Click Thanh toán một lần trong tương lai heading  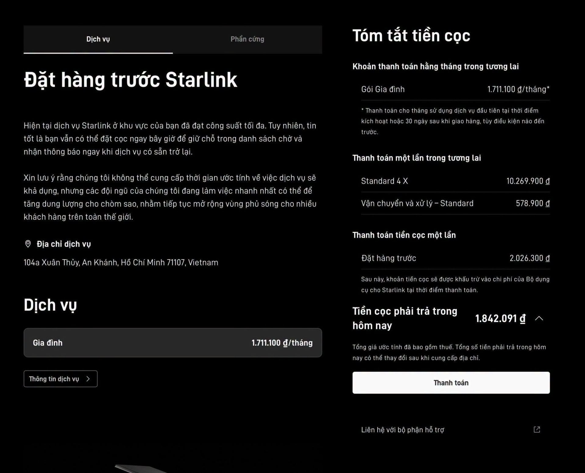pos(417,158)
